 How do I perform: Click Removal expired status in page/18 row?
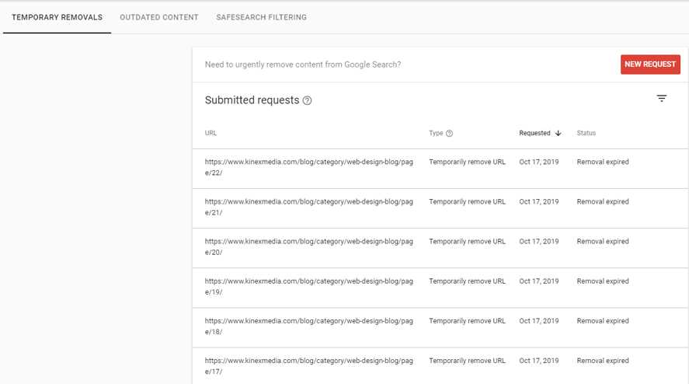603,321
